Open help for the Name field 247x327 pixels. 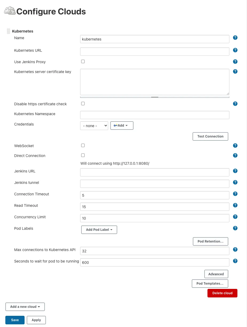click(x=235, y=38)
